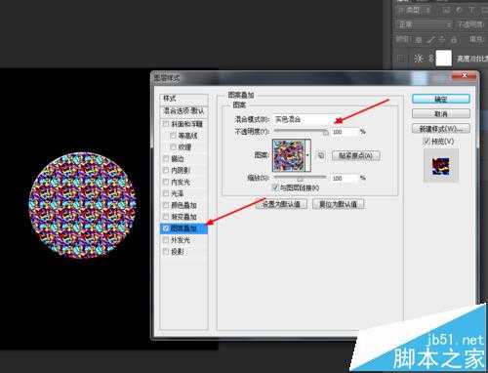Enable the 内阴影 inner shadow checkbox
This screenshot has height=373, width=488.
point(166,170)
